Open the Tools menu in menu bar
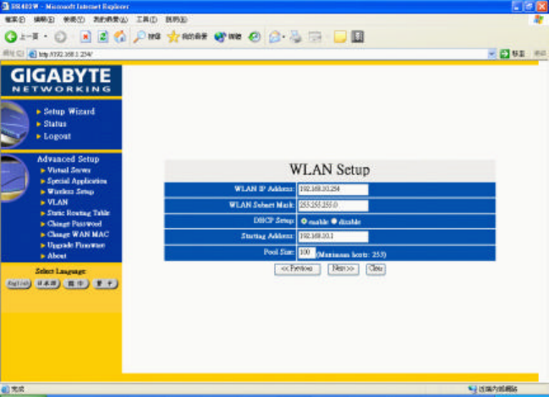 pyautogui.click(x=146, y=19)
